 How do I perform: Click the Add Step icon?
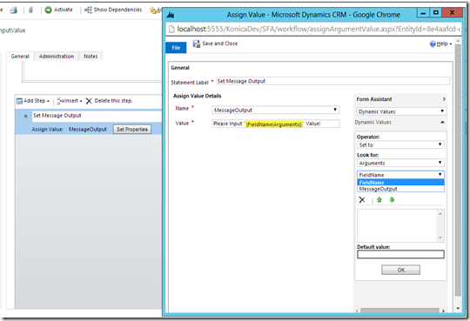point(19,101)
